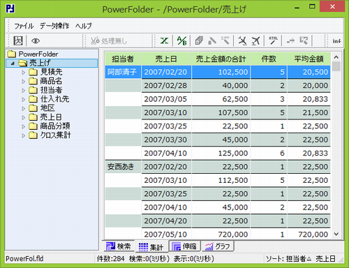The image size is (349, 268).
Task: Open the データ操作 menu
Action: 54,26
